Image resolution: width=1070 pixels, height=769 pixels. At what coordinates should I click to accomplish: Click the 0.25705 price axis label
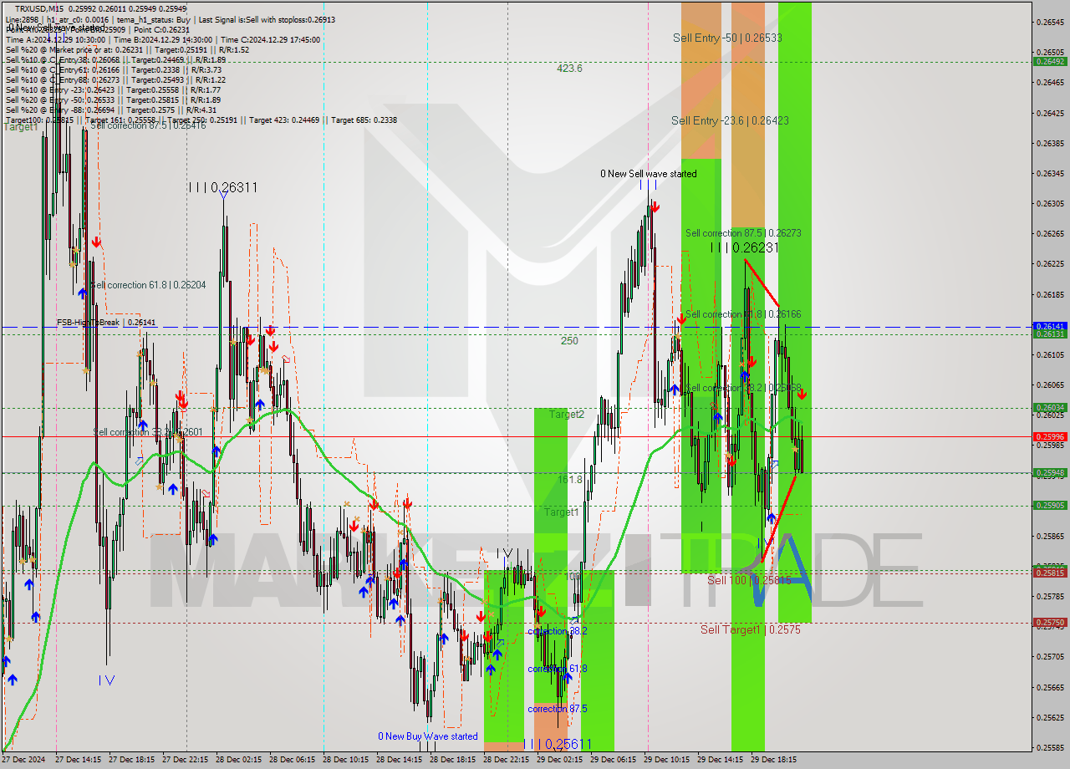coord(1051,656)
